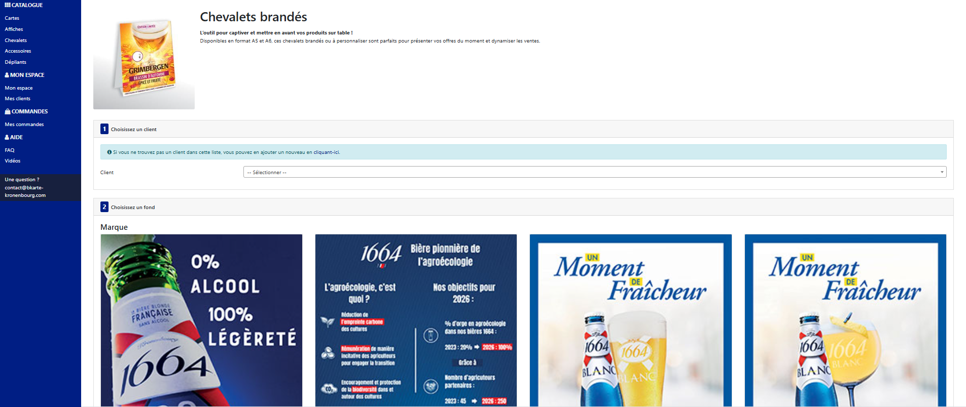Open the Mon espace page

click(x=19, y=88)
